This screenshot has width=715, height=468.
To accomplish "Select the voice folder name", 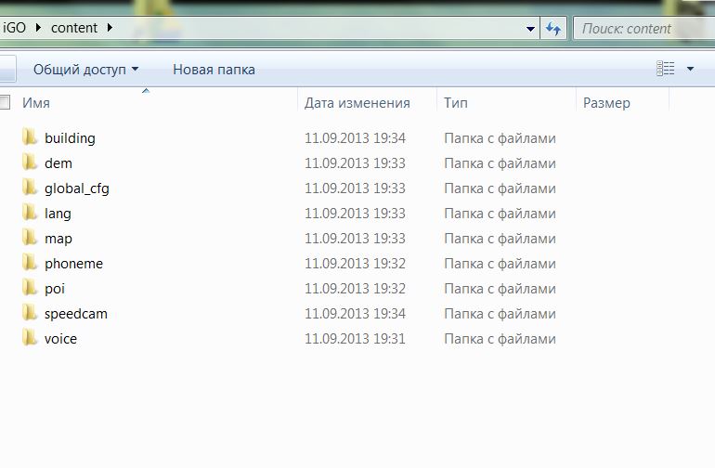I will pyautogui.click(x=60, y=339).
